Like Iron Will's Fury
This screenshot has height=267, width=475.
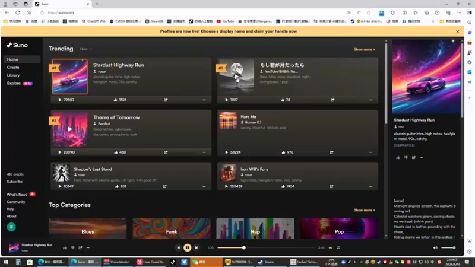pos(283,186)
